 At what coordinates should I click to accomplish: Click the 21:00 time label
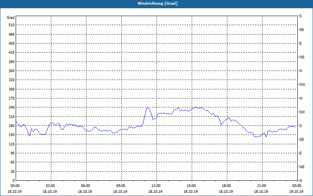(262, 186)
